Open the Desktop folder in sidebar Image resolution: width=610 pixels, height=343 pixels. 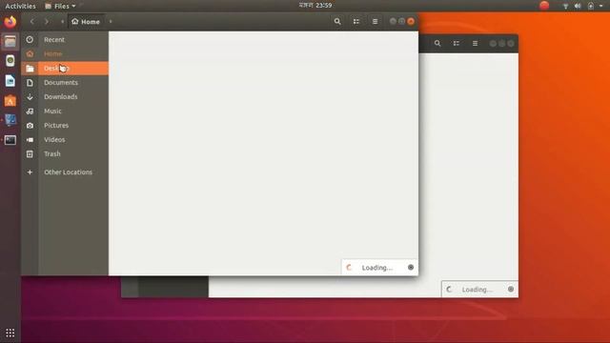(x=65, y=69)
